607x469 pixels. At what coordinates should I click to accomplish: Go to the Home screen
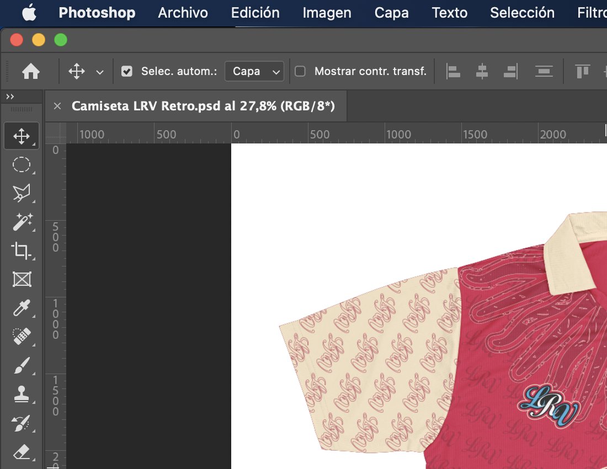[x=30, y=72]
